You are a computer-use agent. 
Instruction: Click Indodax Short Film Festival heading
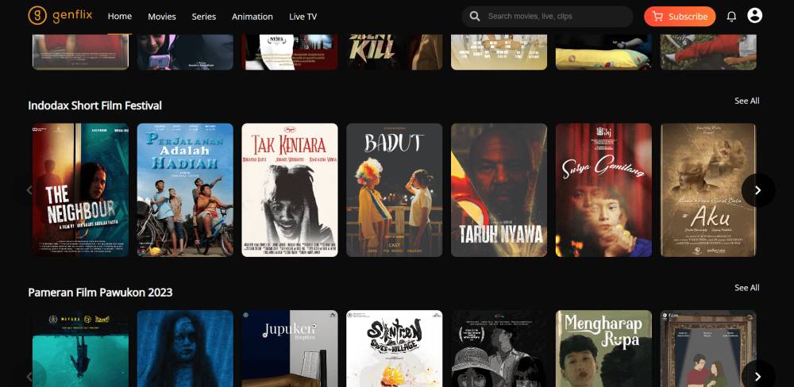94,105
